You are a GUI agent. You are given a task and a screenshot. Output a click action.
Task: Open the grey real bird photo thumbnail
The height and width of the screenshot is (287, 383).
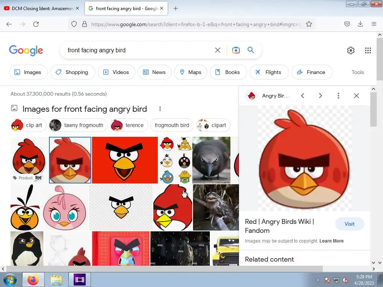click(x=211, y=160)
